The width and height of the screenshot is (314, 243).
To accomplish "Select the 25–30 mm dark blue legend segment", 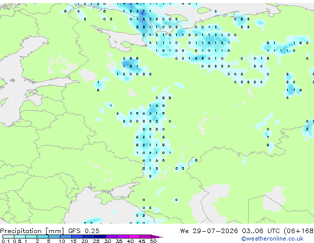I will pyautogui.click(x=100, y=237).
